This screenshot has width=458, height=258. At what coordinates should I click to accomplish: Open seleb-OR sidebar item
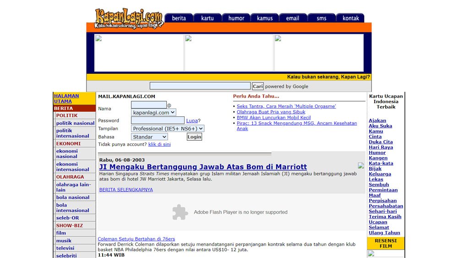point(67,218)
